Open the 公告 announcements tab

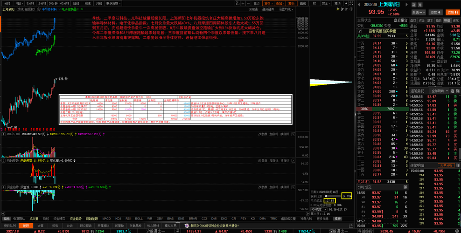[70, 226]
